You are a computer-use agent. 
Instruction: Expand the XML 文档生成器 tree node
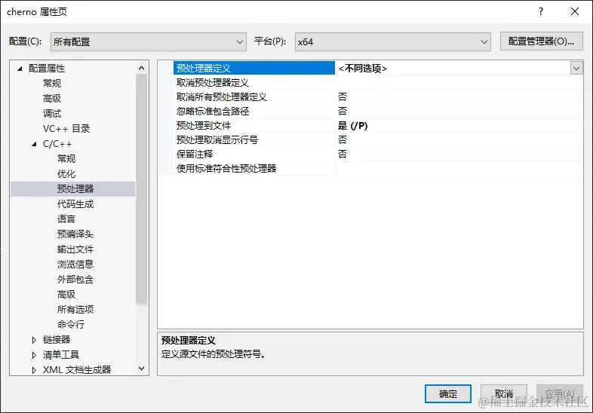[x=34, y=370]
